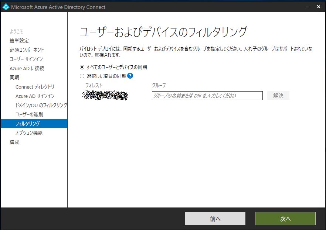The image size is (326, 230).
Task: Open オプション機能 sub-step
Action: [x=29, y=133]
